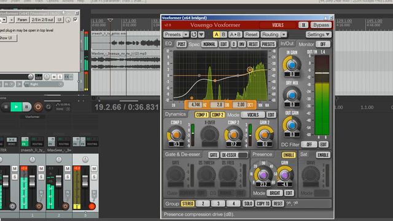The height and width of the screenshot is (221, 393).
Task: Select the circled orange EQ control point
Action: point(250,70)
